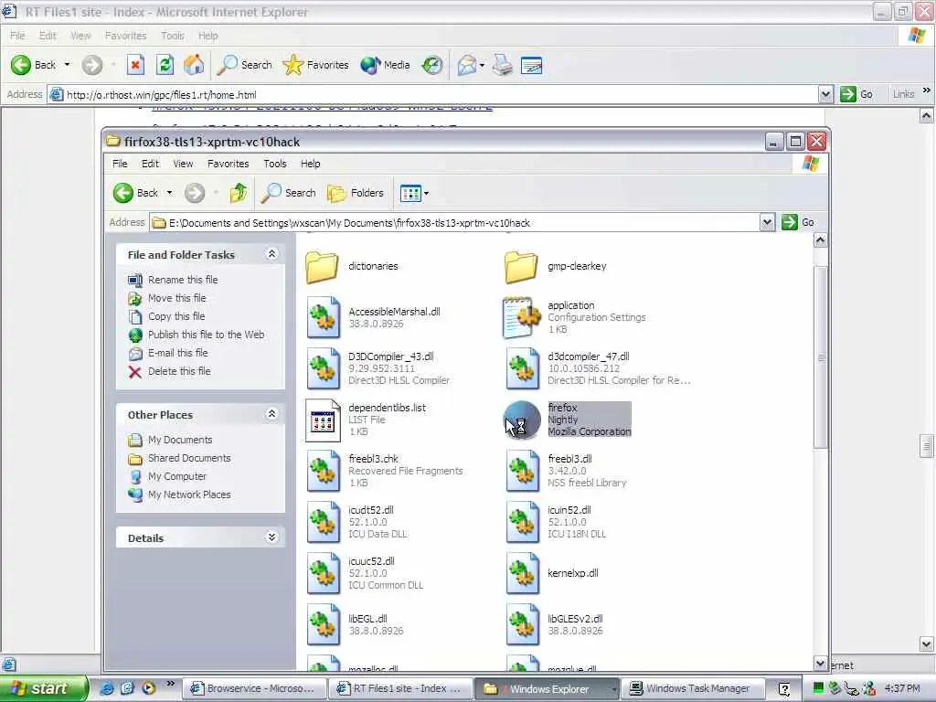Select libEGL.dll file

[x=356, y=624]
